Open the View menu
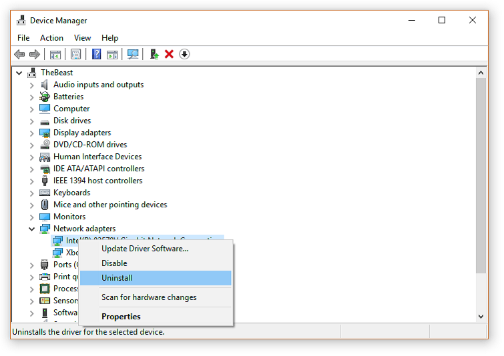 coord(82,38)
